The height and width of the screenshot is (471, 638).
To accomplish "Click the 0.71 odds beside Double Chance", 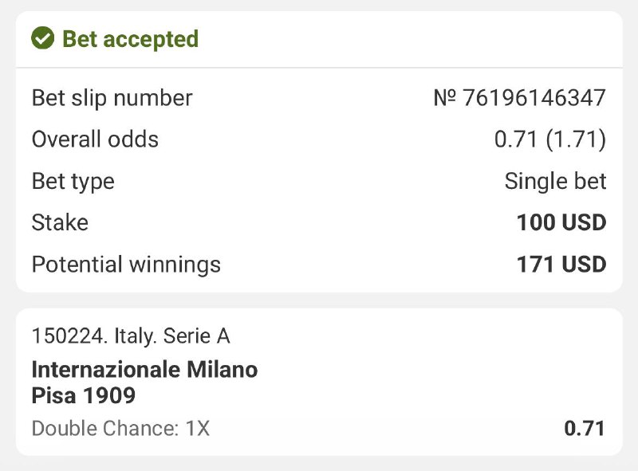I will [585, 429].
